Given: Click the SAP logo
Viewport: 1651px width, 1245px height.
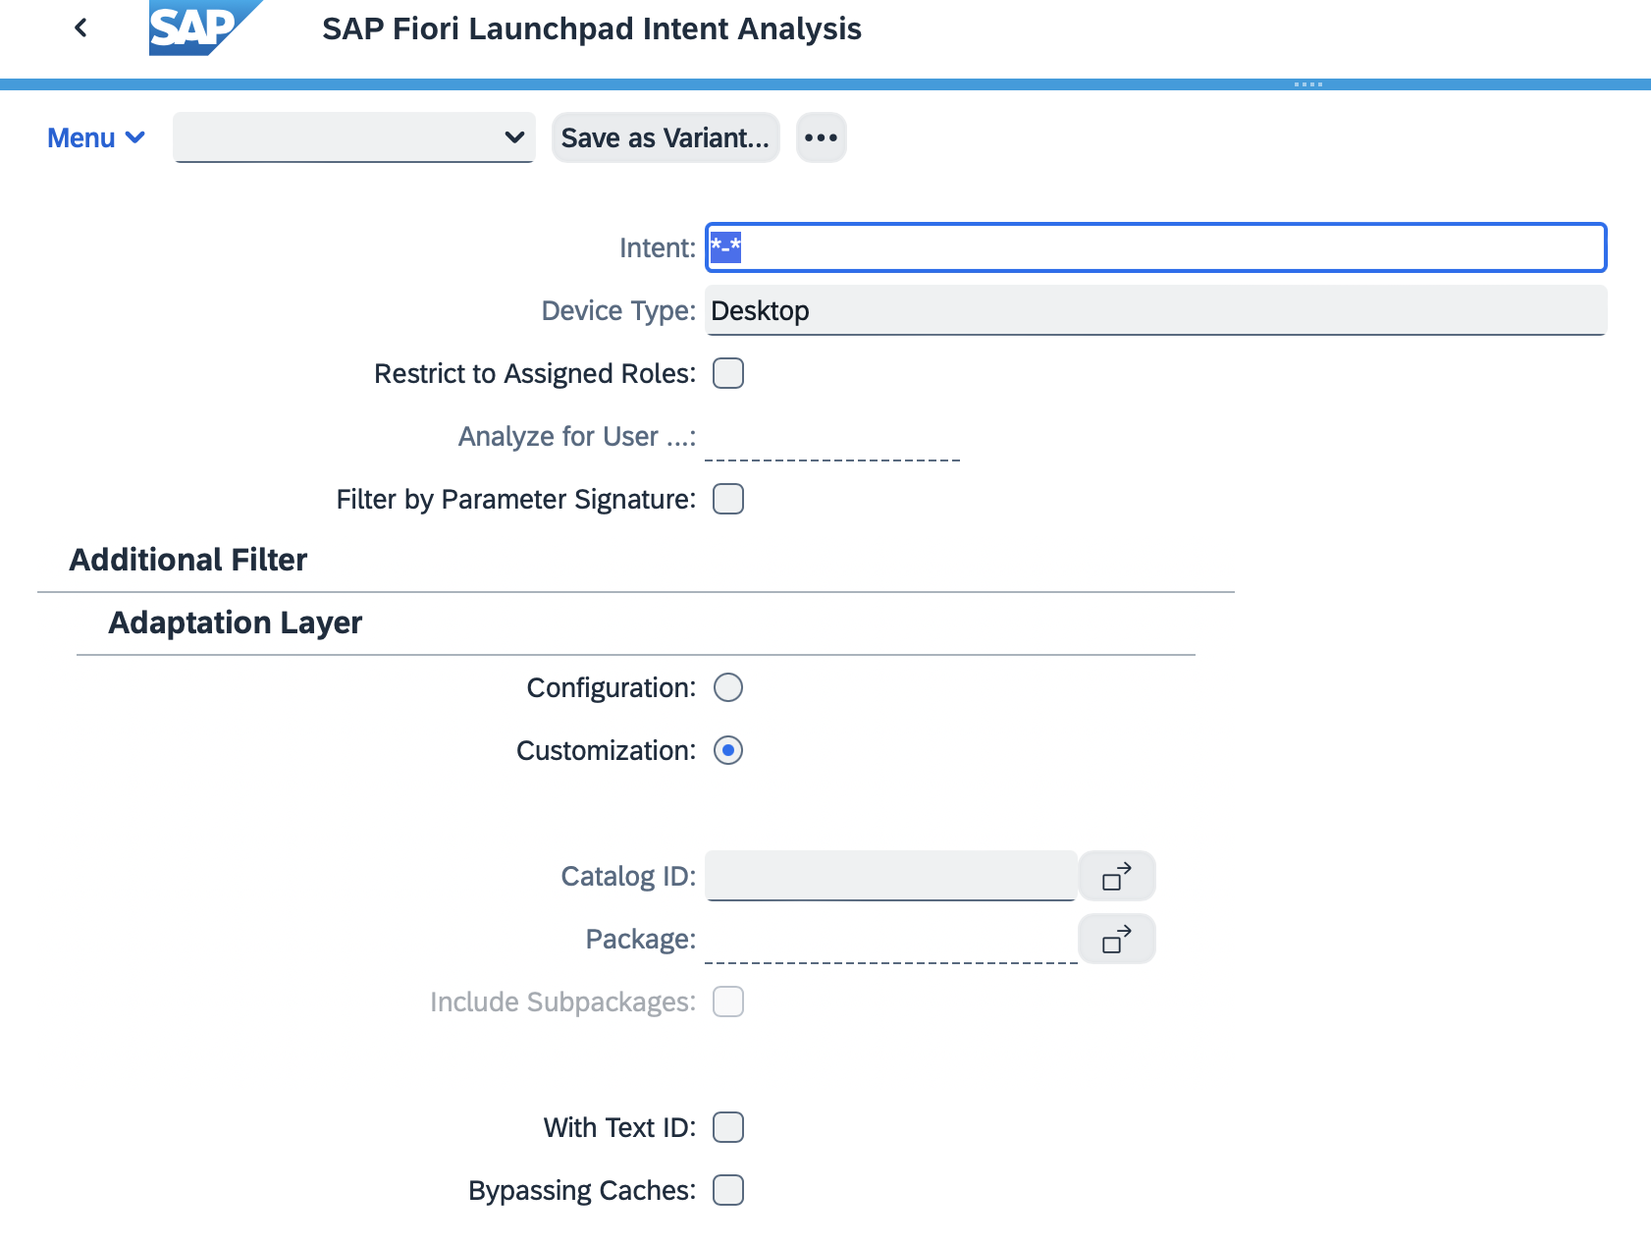Looking at the screenshot, I should (x=206, y=27).
